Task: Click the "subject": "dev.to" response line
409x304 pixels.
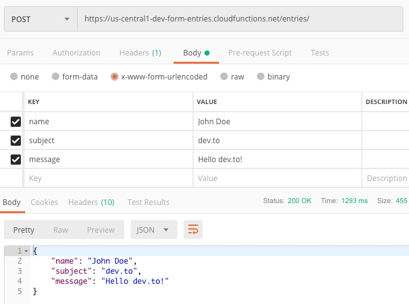Action: 96,271
